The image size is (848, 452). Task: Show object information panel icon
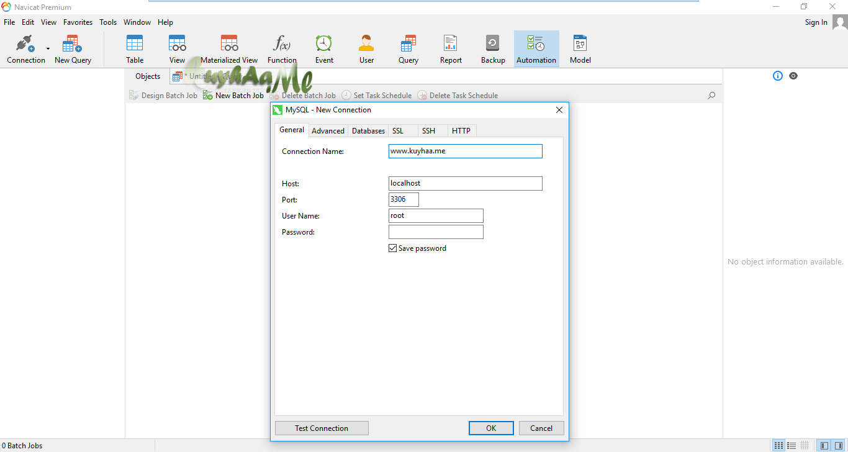(x=778, y=76)
